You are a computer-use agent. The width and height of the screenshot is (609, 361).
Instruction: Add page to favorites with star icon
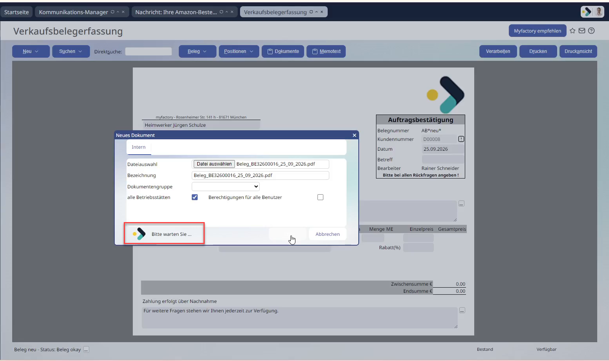click(x=572, y=31)
